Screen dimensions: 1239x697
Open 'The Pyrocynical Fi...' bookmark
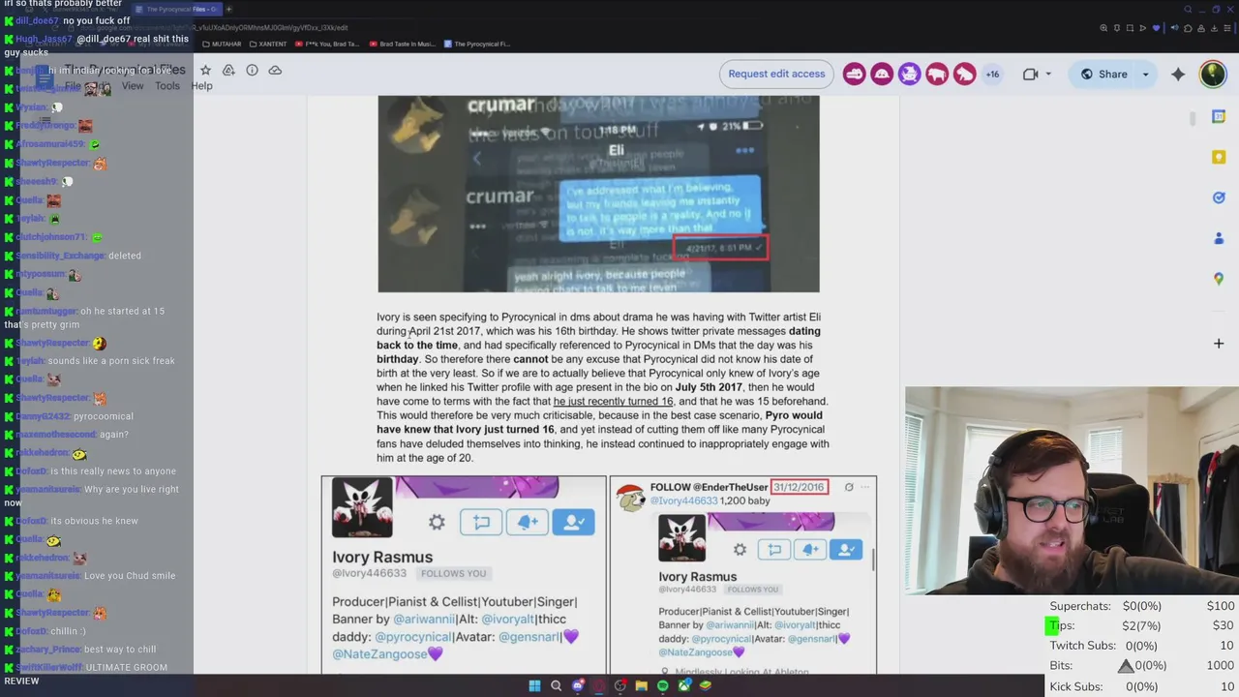coord(476,44)
